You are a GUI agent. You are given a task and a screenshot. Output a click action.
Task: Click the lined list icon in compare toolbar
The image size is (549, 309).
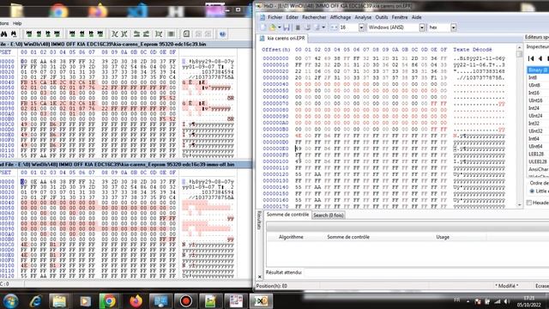coord(172,33)
